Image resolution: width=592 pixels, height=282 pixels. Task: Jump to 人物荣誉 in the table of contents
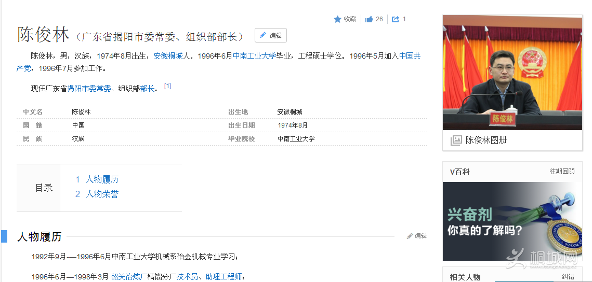point(102,194)
